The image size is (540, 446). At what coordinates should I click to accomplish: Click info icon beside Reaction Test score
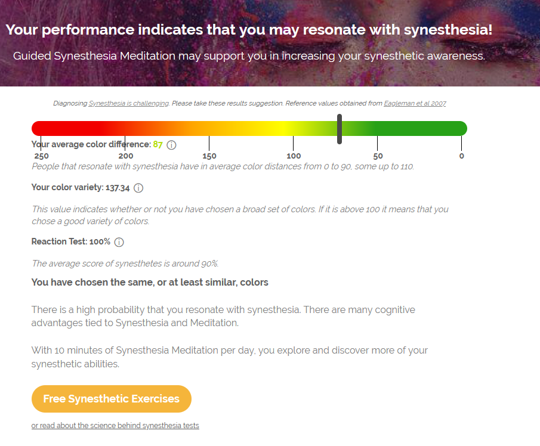point(119,242)
